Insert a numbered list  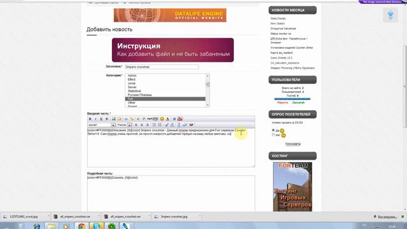click(160, 125)
